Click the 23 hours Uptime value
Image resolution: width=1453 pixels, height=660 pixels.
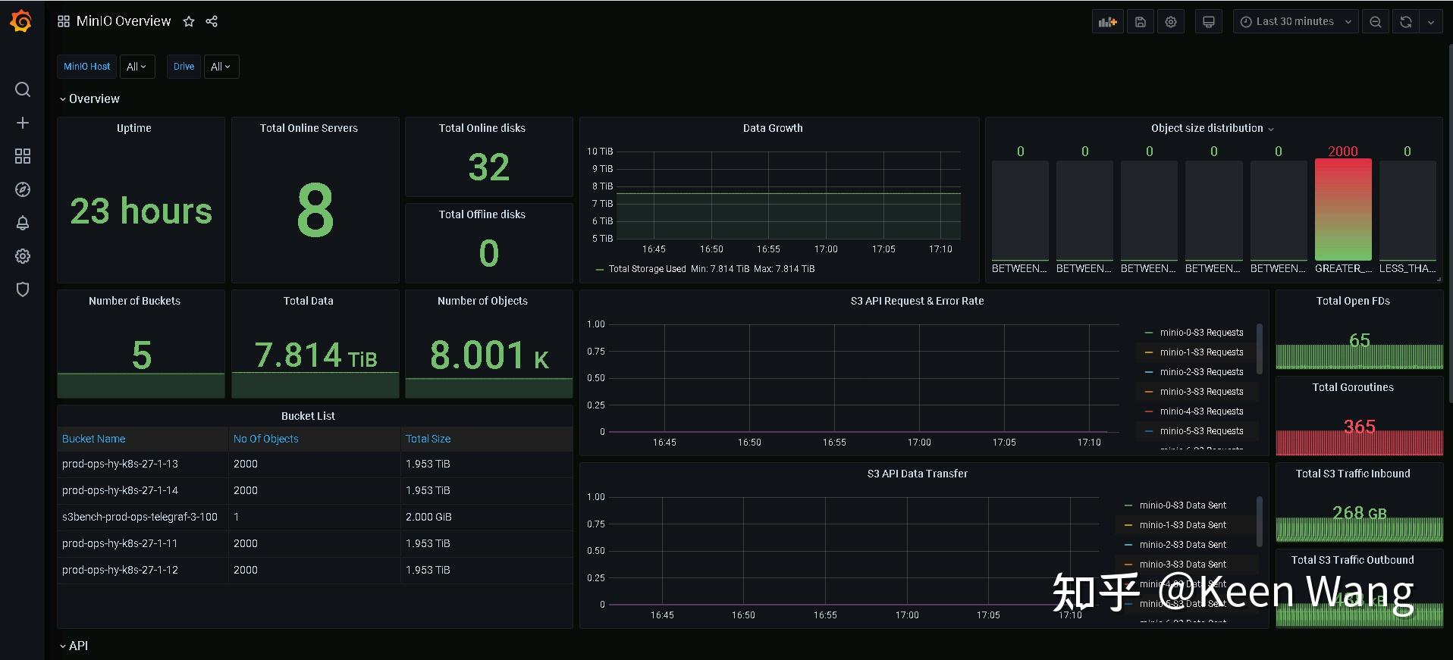click(141, 211)
